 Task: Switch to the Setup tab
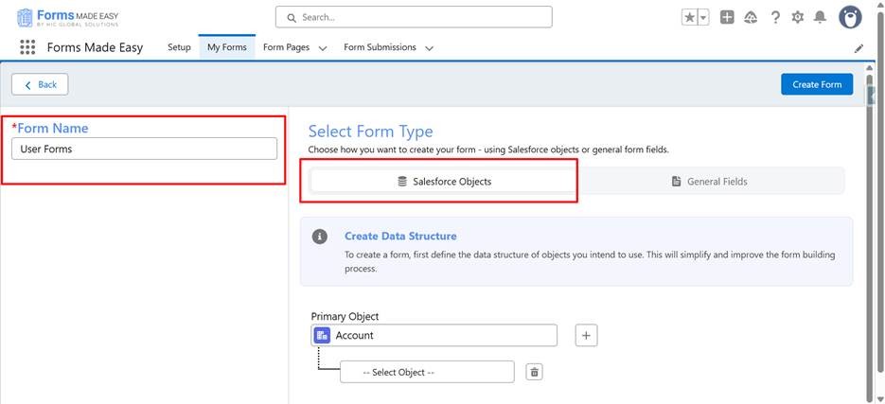179,47
